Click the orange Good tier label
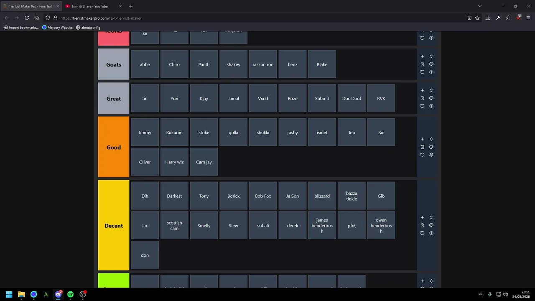The height and width of the screenshot is (301, 535). pos(114,147)
